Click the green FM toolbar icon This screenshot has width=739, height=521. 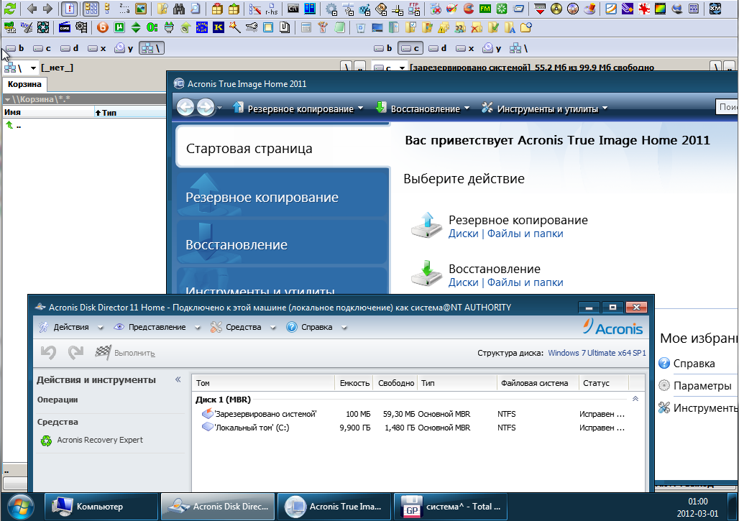coord(485,9)
